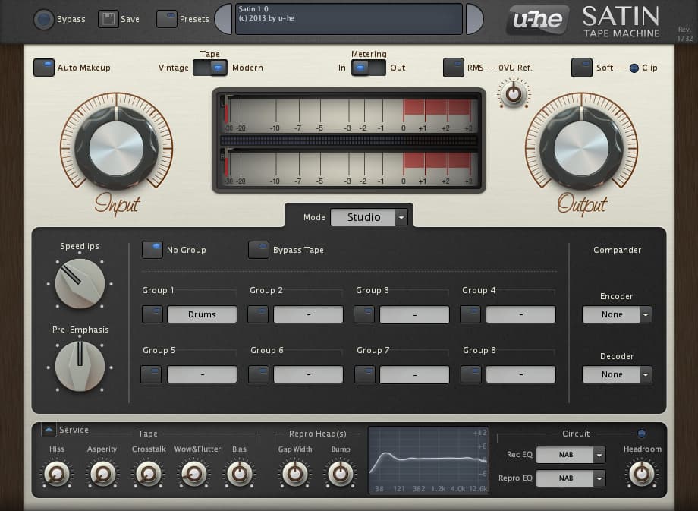
Task: Click the Bias knob
Action: (240, 473)
